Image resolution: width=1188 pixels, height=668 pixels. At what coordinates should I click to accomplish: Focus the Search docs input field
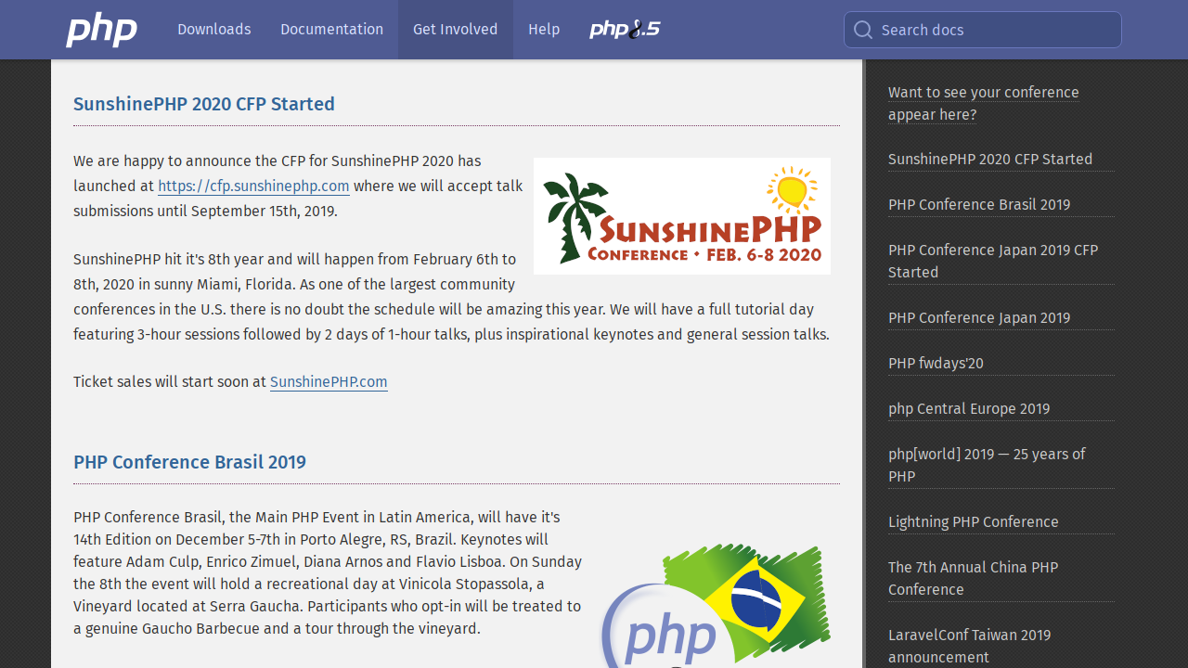[993, 30]
